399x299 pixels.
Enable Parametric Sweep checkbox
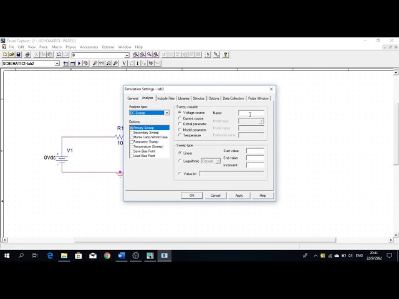point(132,142)
